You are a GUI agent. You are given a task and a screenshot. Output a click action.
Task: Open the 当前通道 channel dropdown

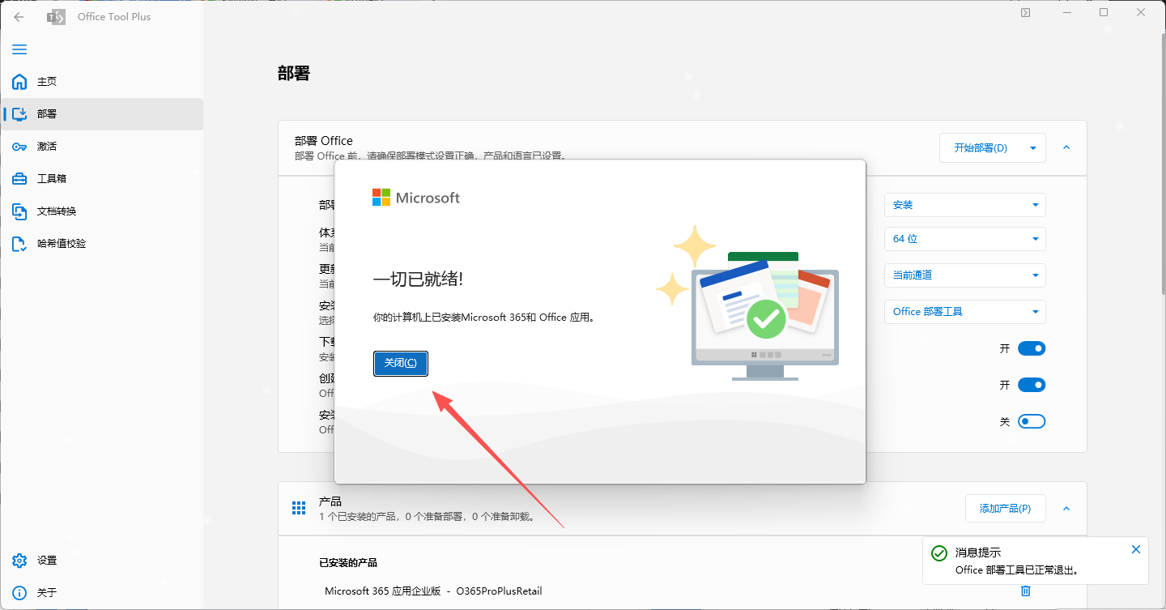(964, 275)
